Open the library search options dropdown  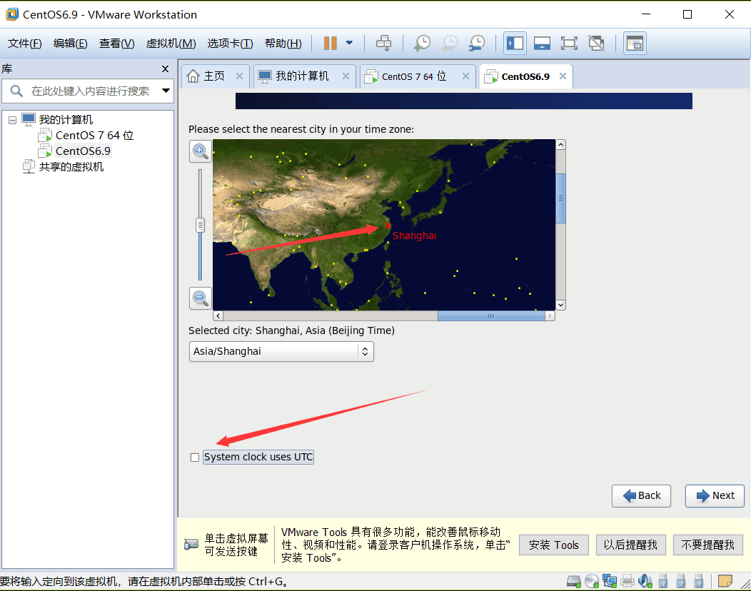[166, 91]
